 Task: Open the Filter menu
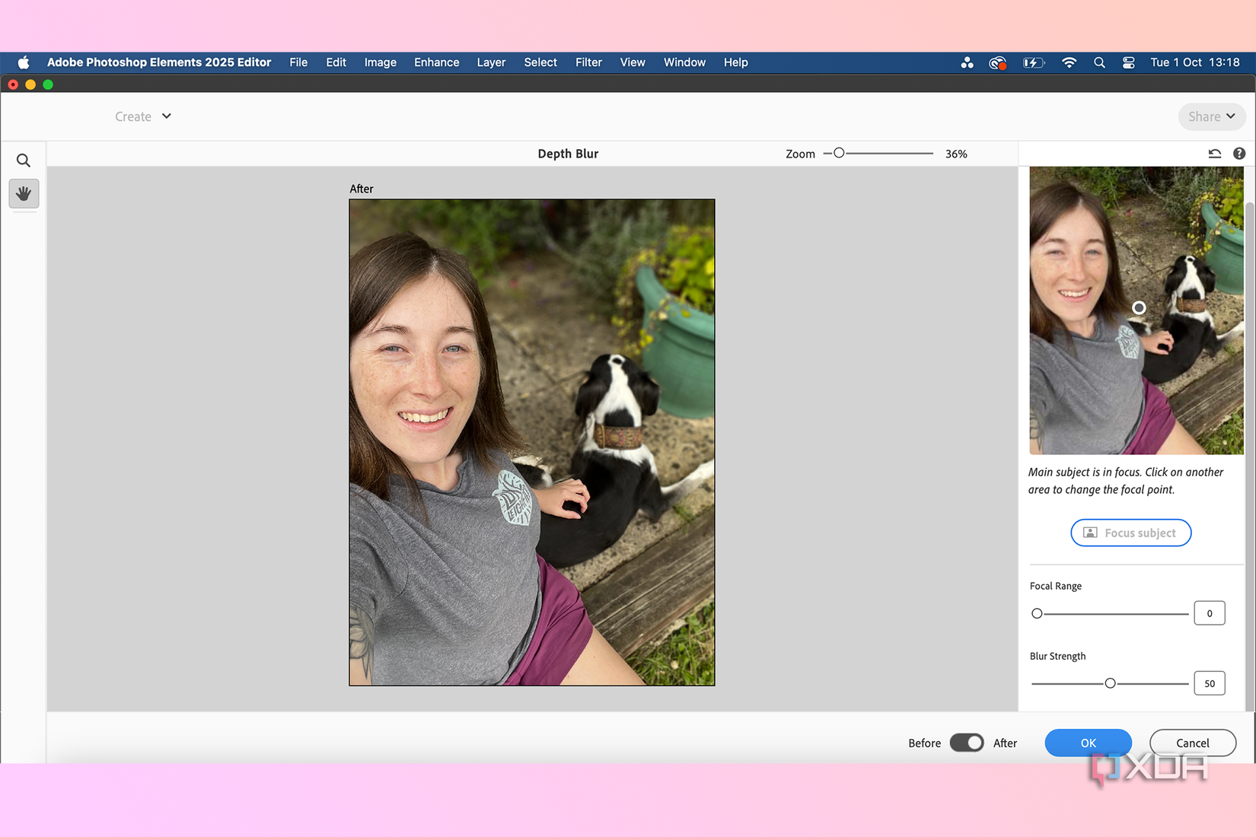point(588,62)
